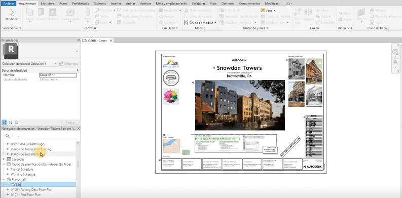The width and height of the screenshot is (402, 198).
Task: Select Contorno de área tool
Action: pos(275,16)
